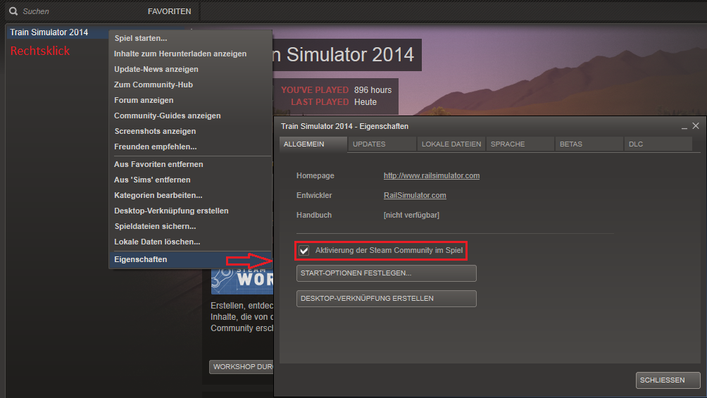Switch to the ALLGEMEIN tab
Viewport: 707px width, 398px height.
[x=313, y=144]
